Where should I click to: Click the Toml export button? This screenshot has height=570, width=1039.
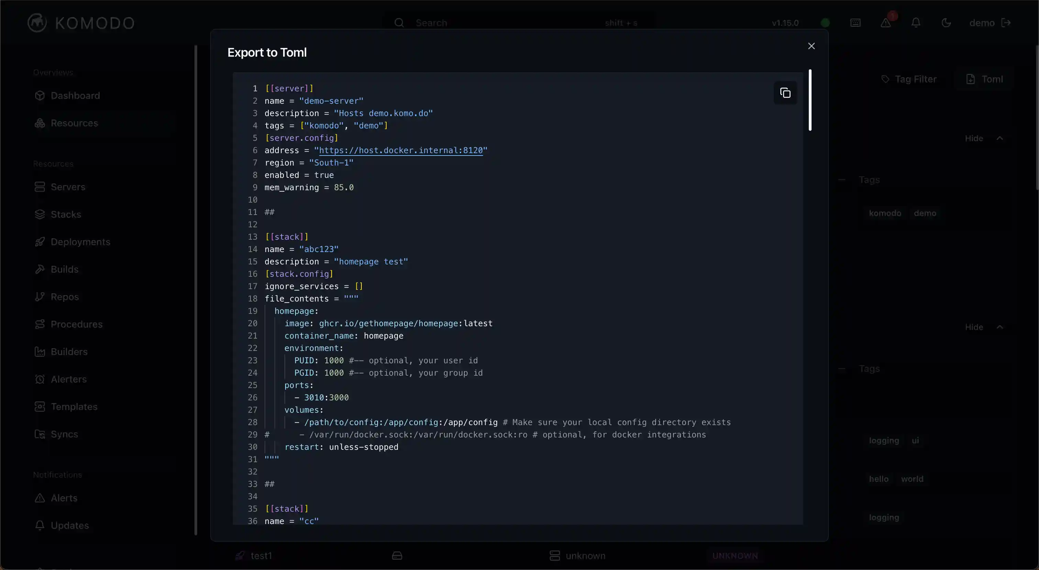(x=984, y=79)
